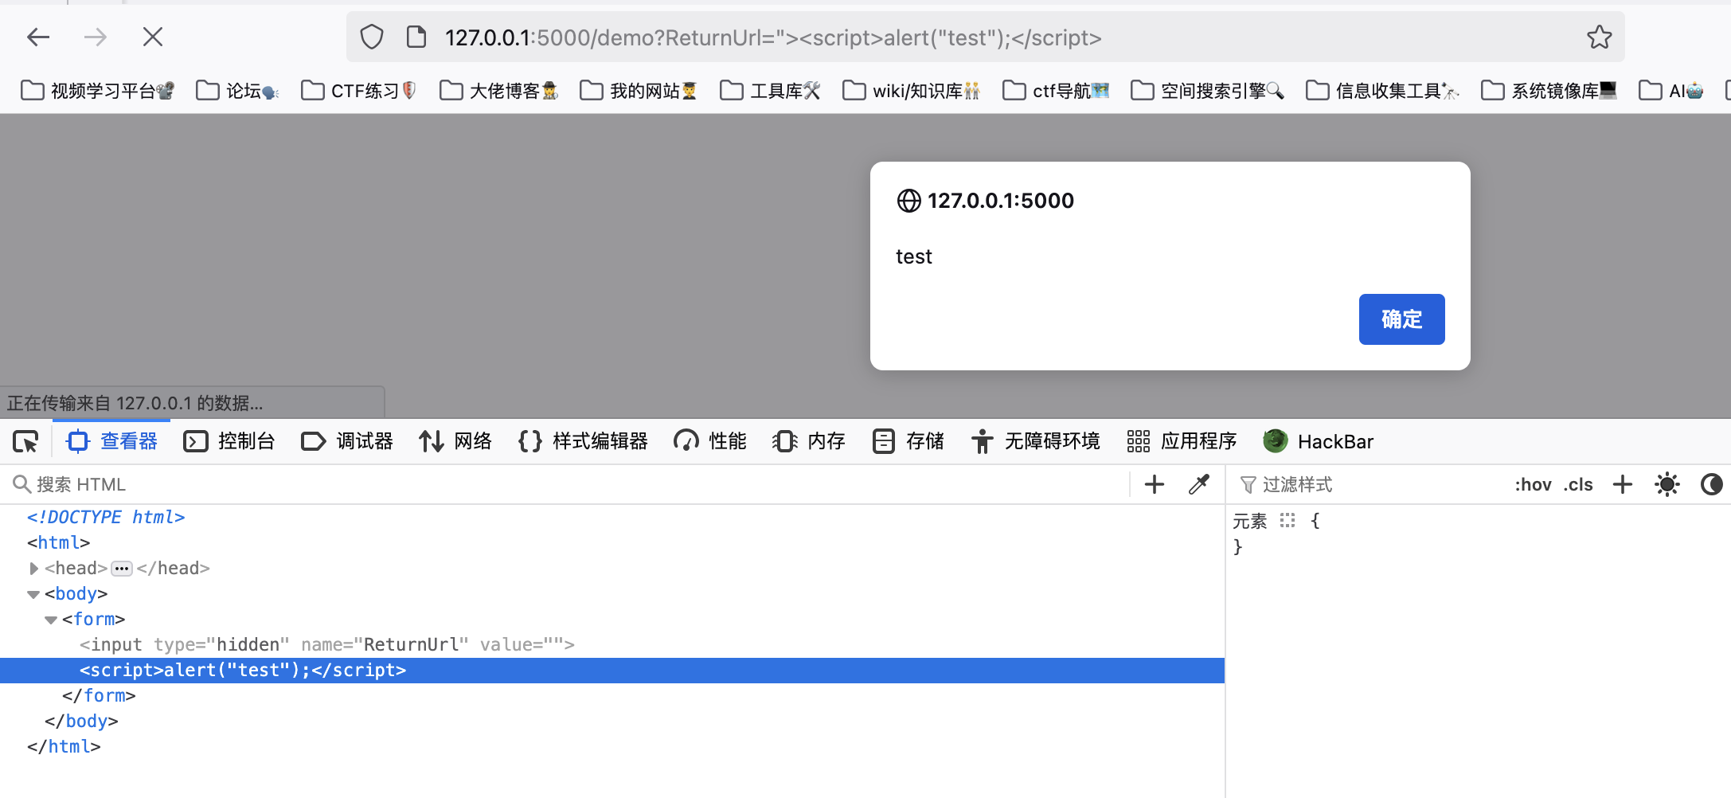Toggle dark color scheme simulation icon
The image size is (1731, 798).
(x=1711, y=484)
